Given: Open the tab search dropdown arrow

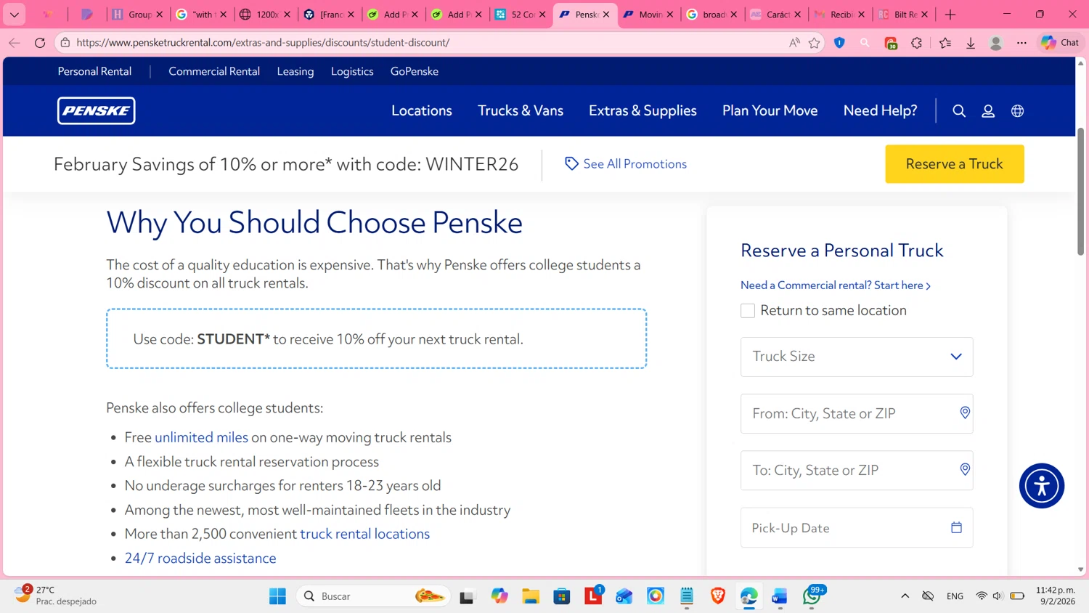Looking at the screenshot, I should (x=15, y=15).
